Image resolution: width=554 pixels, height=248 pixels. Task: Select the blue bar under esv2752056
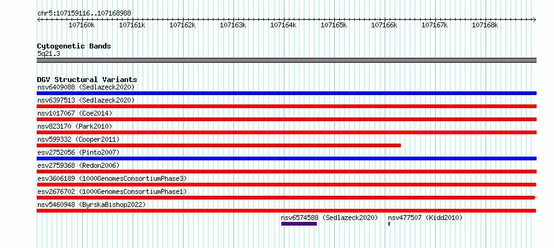[x=286, y=158]
